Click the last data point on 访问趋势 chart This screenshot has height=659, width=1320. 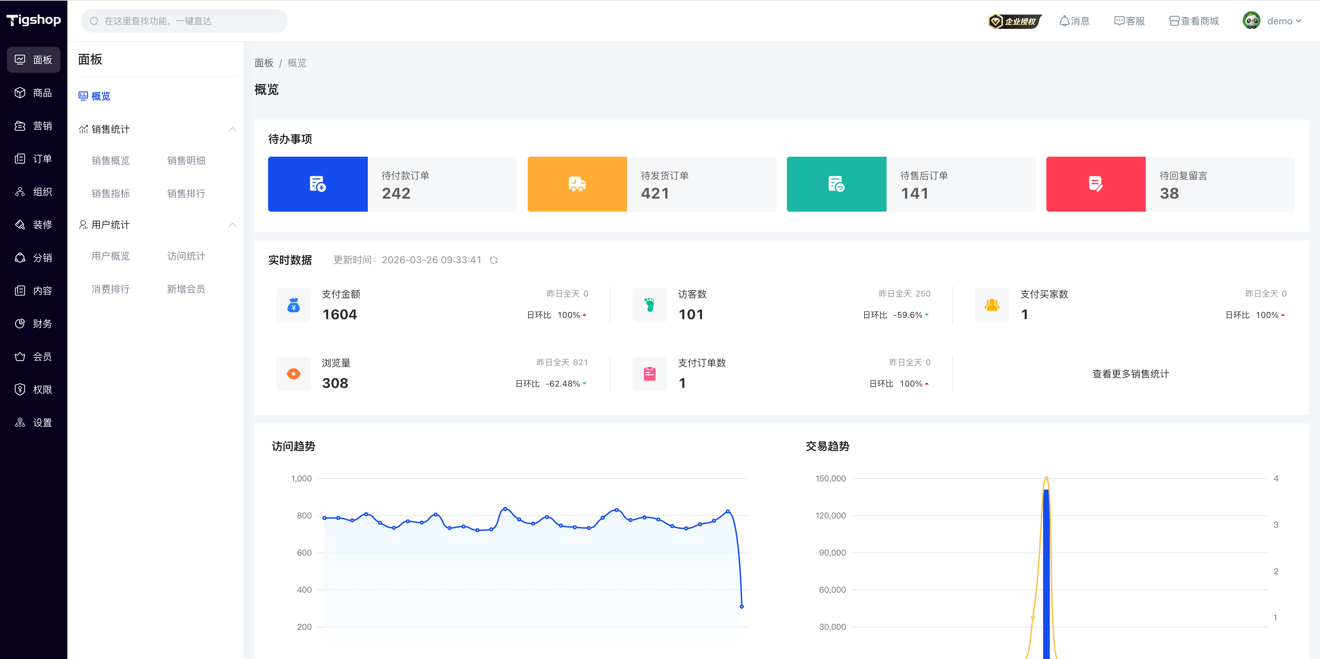pos(741,607)
